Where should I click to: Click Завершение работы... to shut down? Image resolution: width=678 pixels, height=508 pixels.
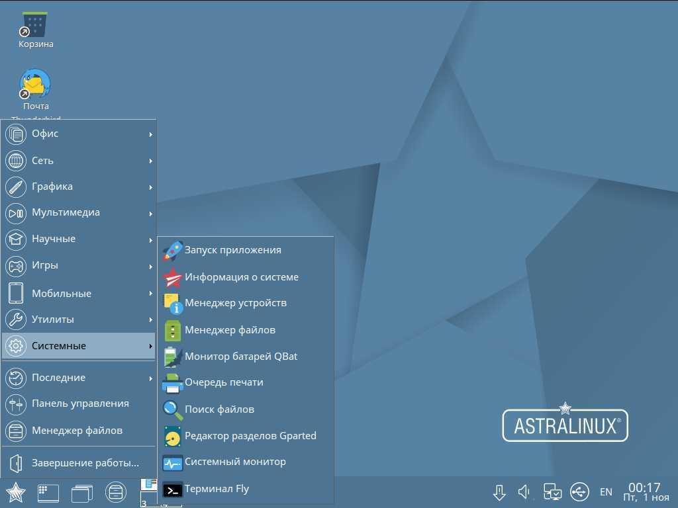[85, 463]
